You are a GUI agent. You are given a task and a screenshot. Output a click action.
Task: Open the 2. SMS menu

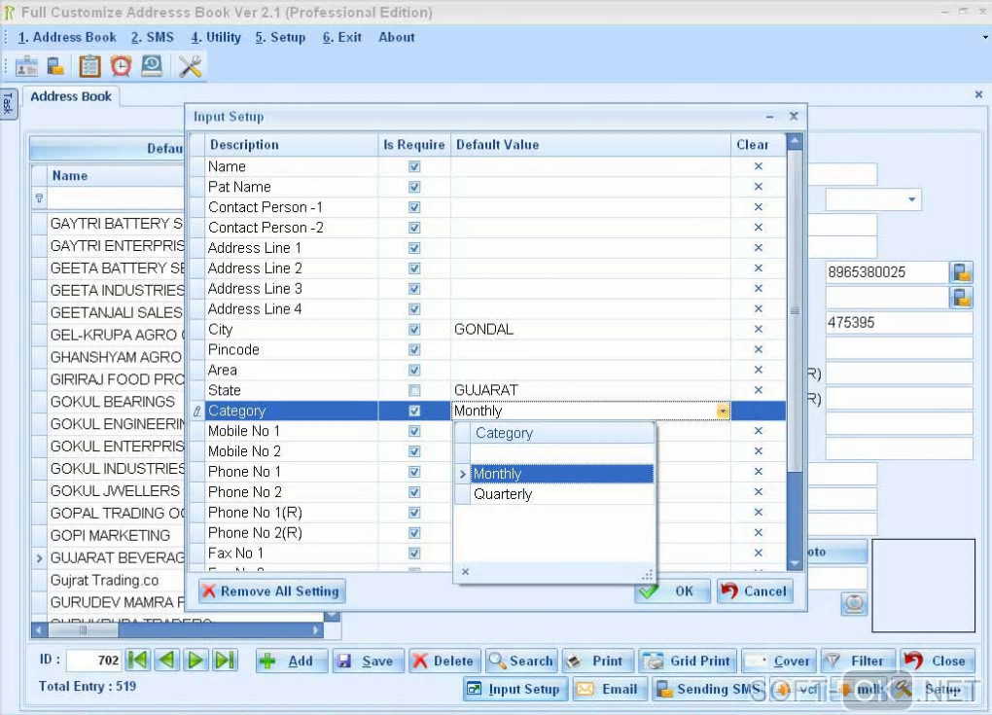click(x=153, y=37)
